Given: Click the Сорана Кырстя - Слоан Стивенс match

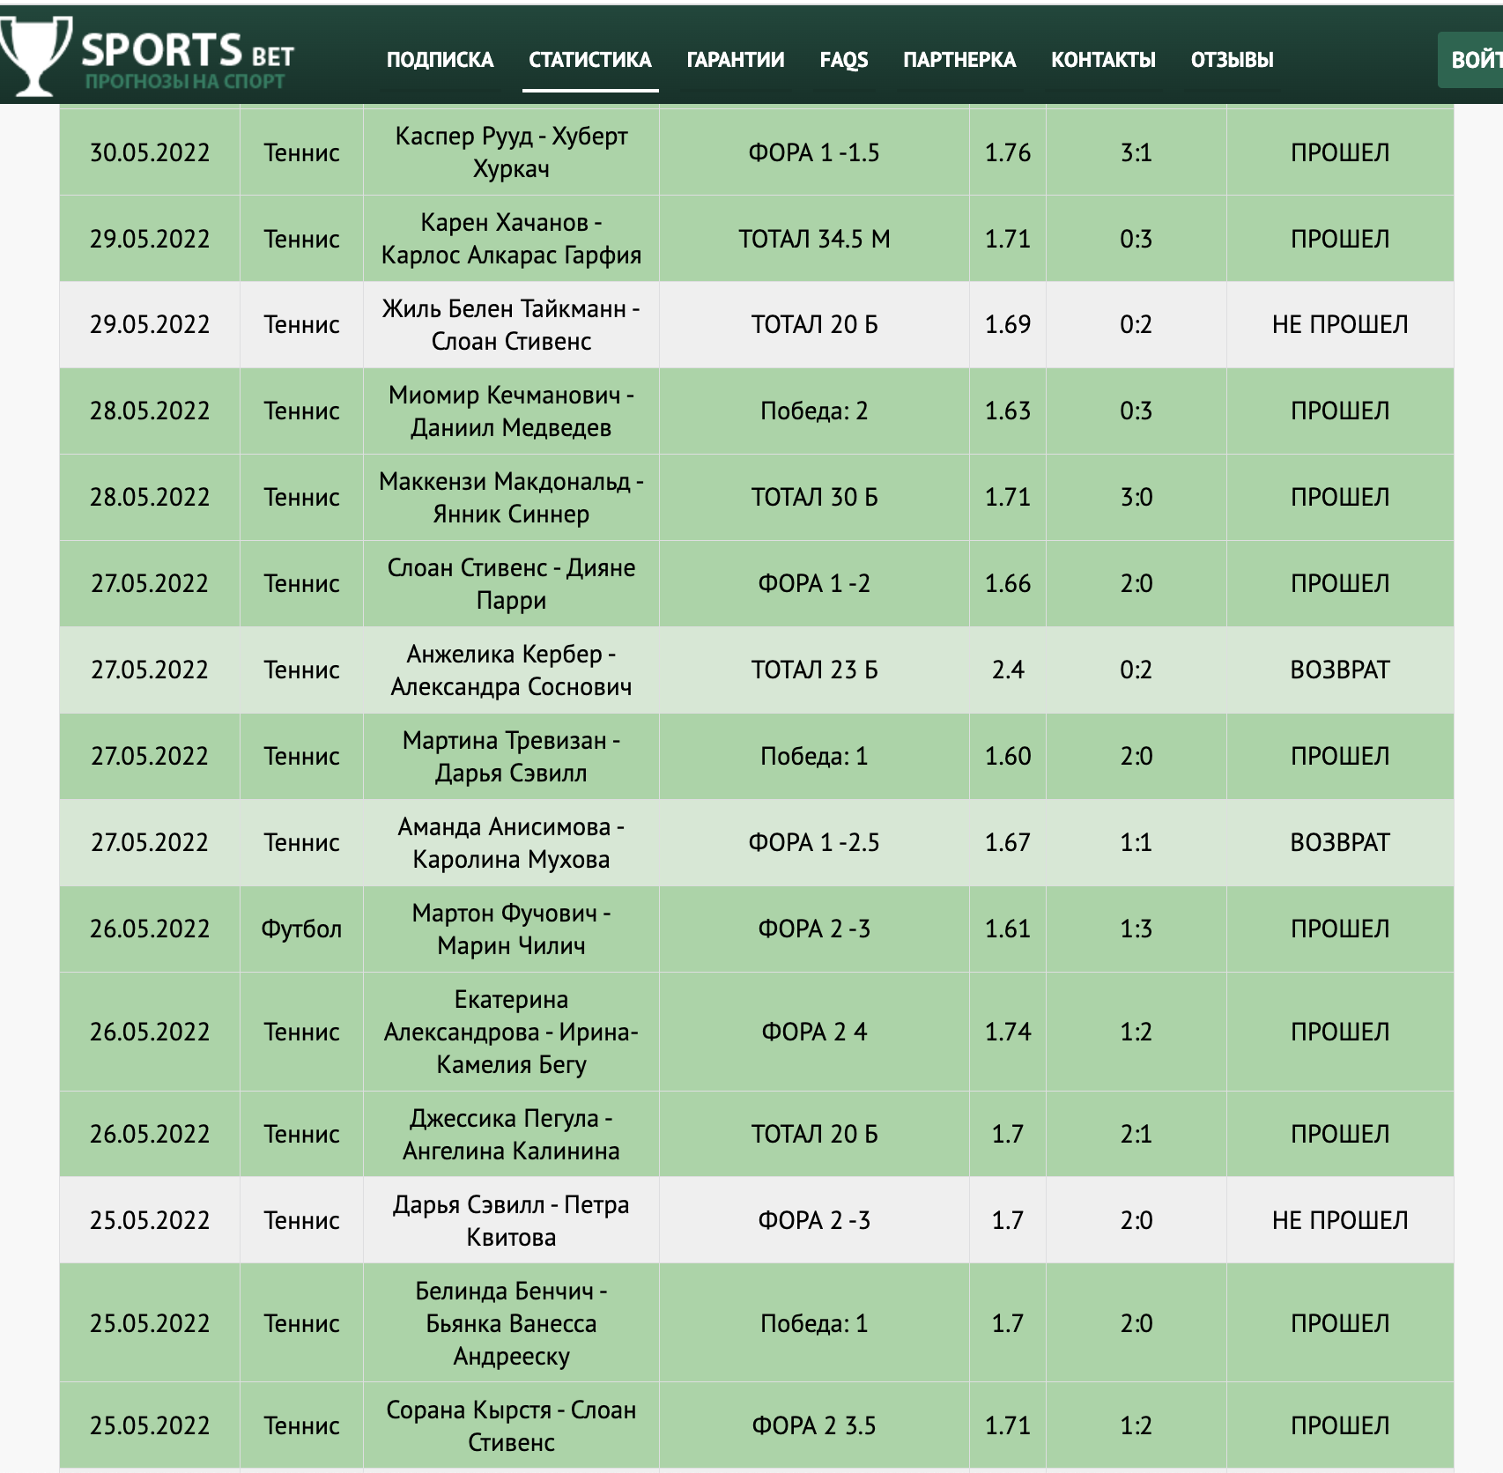Looking at the screenshot, I should [511, 1425].
